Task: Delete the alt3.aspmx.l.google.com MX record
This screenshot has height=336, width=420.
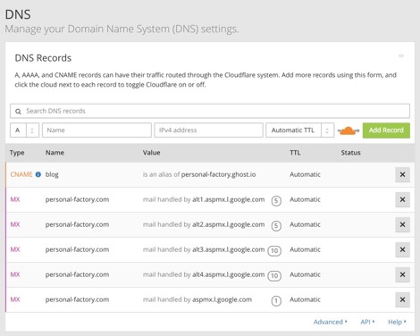Action: pos(402,249)
